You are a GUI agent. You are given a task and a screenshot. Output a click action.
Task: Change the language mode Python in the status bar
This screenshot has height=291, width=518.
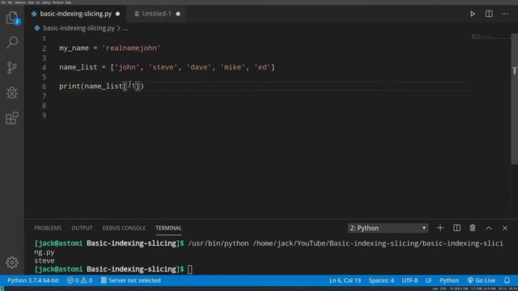449,280
